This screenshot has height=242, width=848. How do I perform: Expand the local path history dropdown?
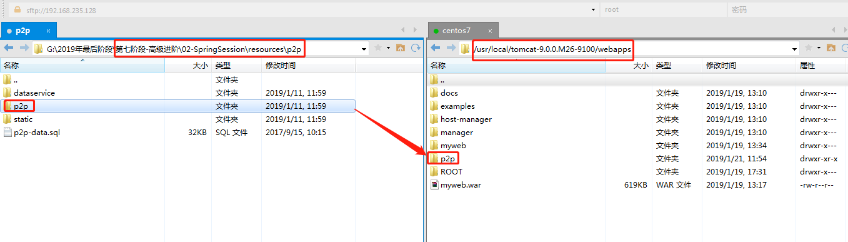364,49
